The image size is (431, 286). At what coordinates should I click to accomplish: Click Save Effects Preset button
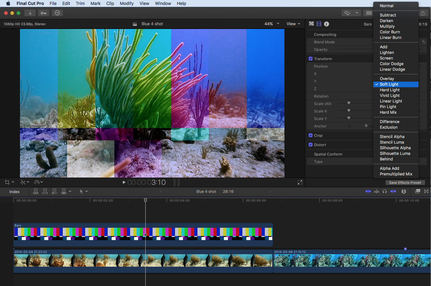(x=405, y=183)
